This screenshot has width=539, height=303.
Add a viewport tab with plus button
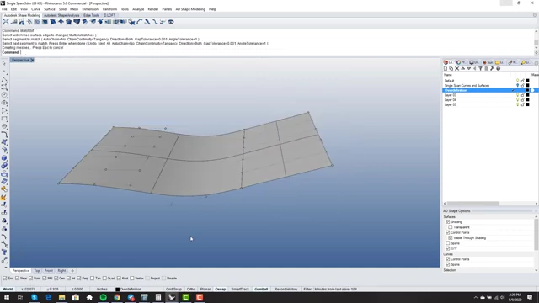click(x=72, y=271)
